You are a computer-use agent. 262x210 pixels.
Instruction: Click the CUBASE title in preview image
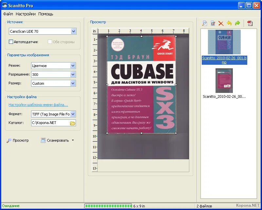click(142, 72)
